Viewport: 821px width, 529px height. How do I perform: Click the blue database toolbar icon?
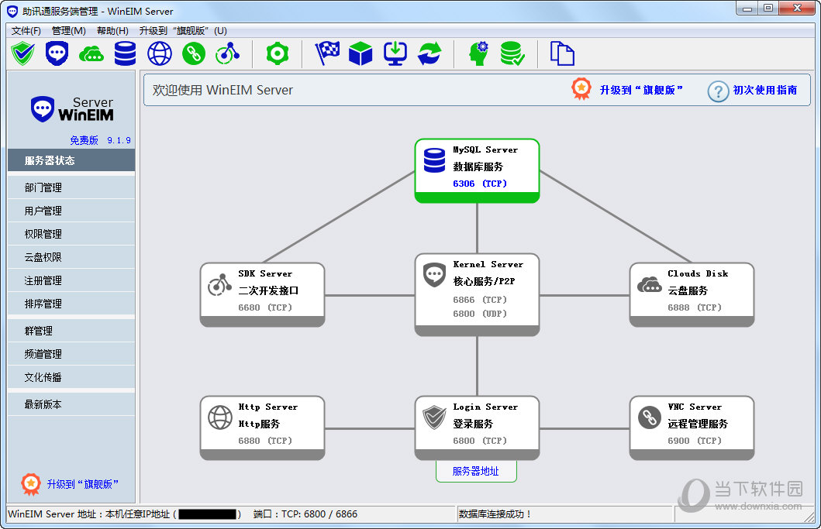(125, 53)
